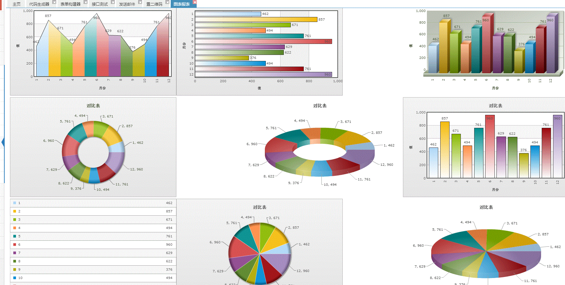Select legend row 10 with value 494

pos(93,278)
